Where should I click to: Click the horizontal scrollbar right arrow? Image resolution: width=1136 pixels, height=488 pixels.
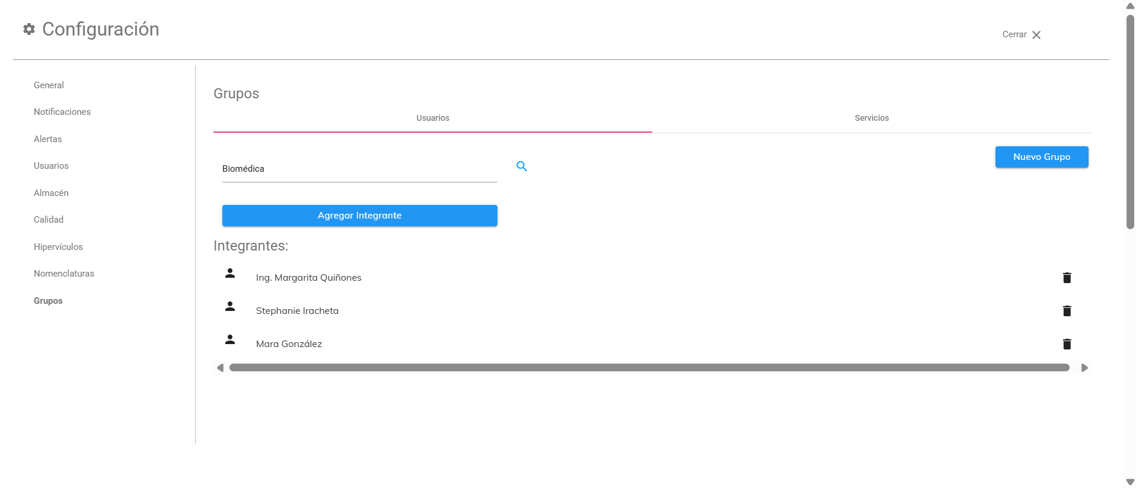1084,368
